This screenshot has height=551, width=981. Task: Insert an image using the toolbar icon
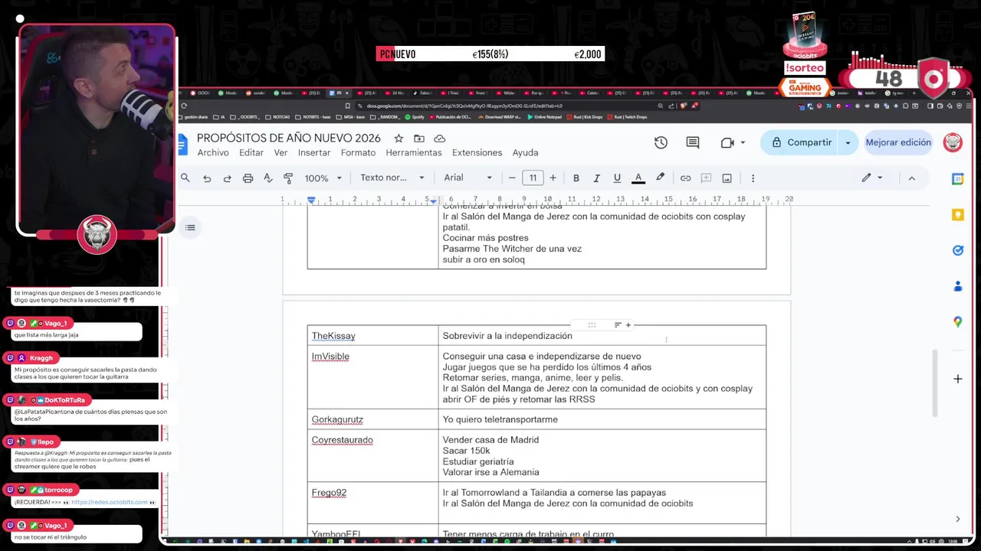727,178
